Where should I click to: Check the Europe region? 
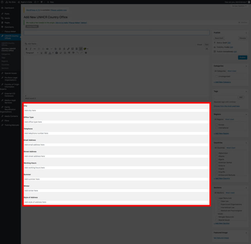tap(217, 125)
